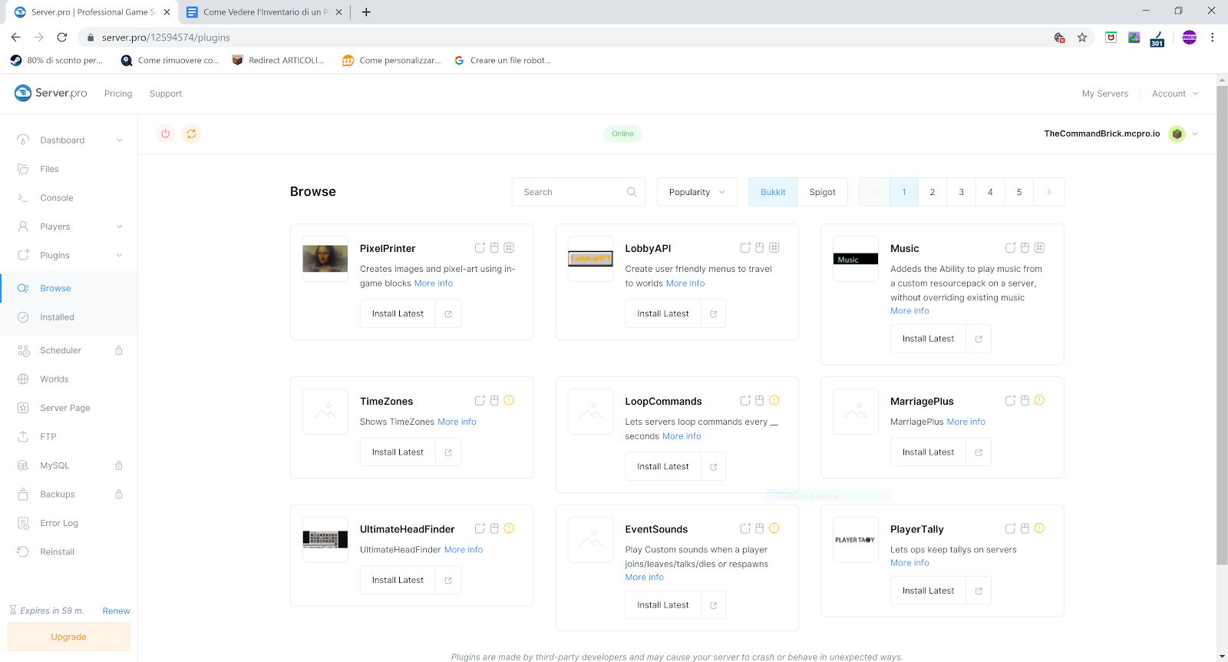Click the PixelPrinter Mona Lisa thumbnail
The width and height of the screenshot is (1228, 662).
(325, 259)
